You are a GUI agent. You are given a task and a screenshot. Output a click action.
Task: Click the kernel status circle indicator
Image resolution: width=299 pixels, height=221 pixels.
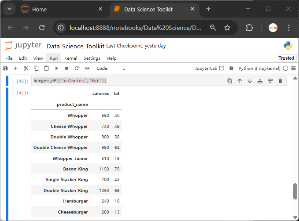coord(285,68)
